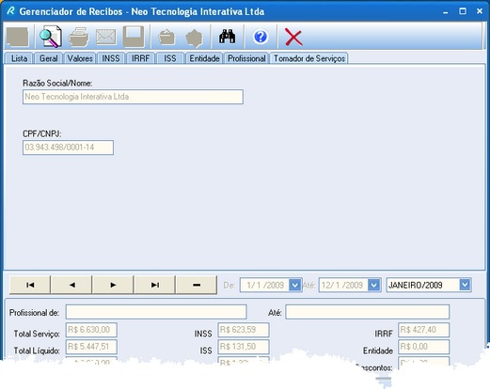Go to the previous record

pyautogui.click(x=71, y=285)
